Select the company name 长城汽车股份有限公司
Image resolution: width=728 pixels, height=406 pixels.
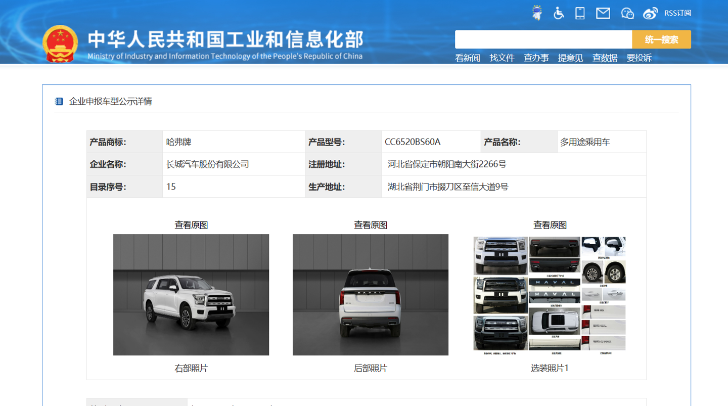tap(208, 164)
